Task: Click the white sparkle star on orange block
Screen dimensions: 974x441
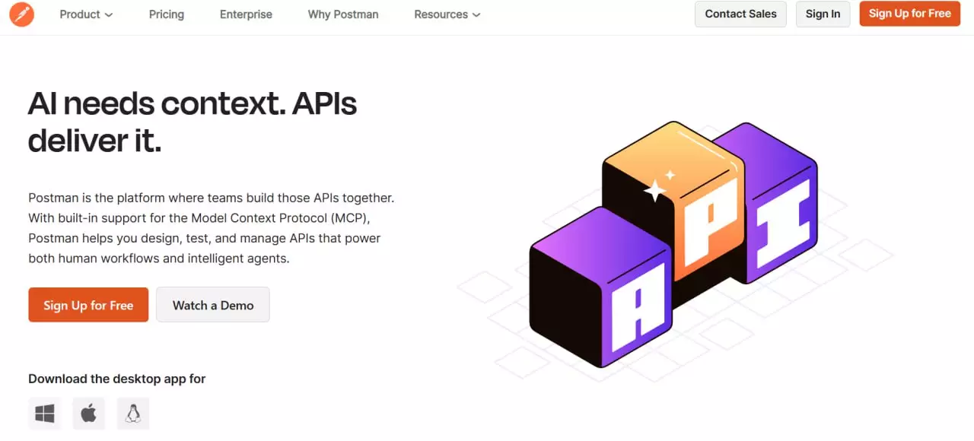Action: (655, 190)
